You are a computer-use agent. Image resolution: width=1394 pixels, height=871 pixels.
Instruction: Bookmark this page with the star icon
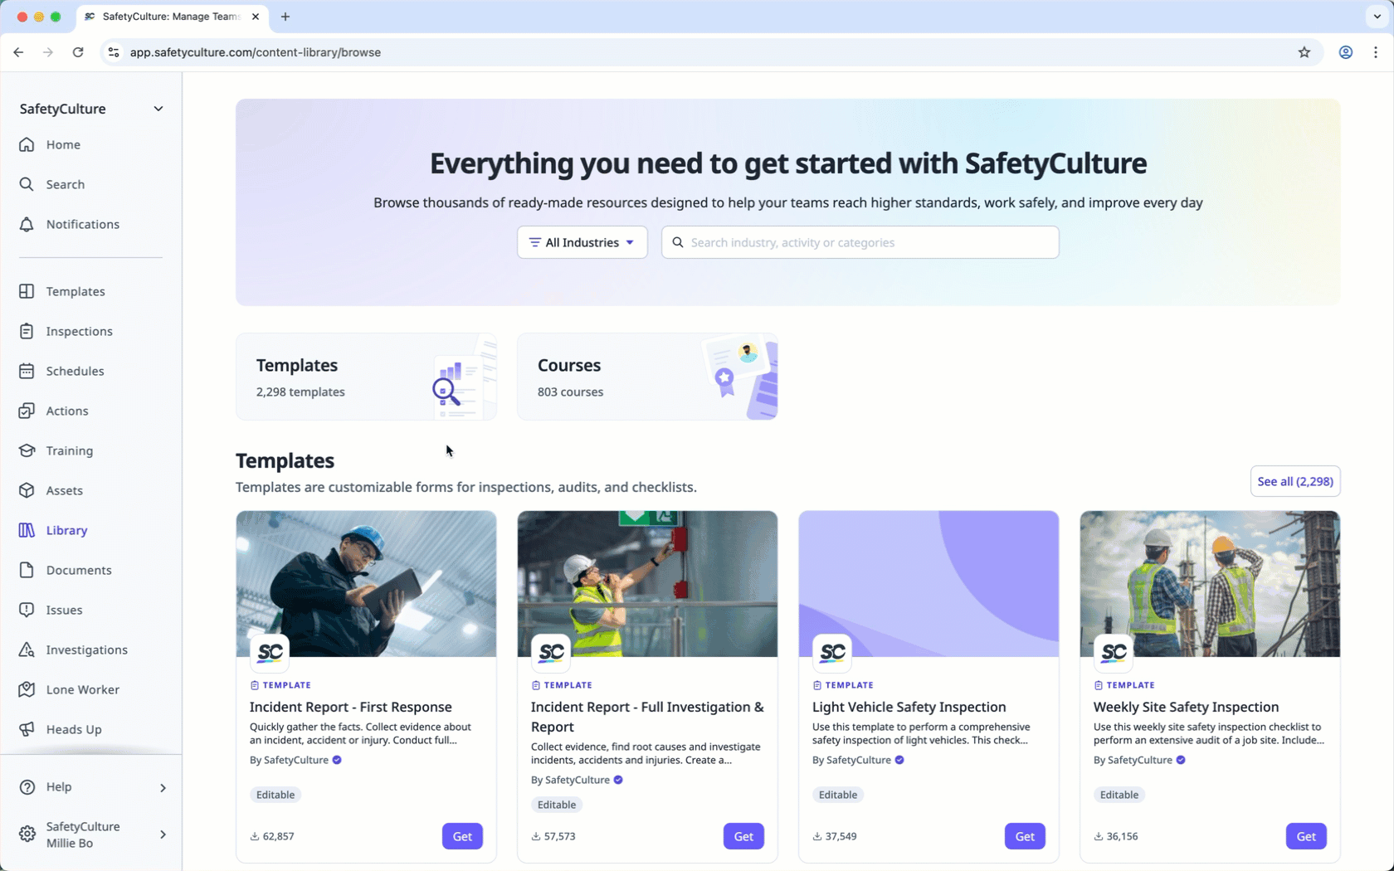click(1304, 52)
